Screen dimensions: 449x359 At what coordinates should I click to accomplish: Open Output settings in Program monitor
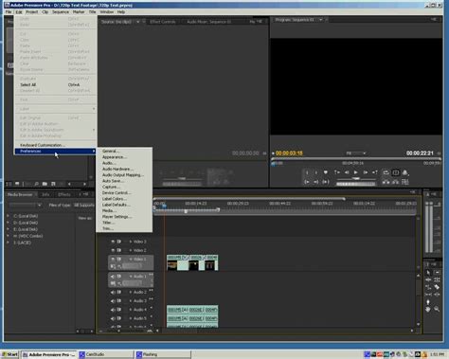point(405,172)
